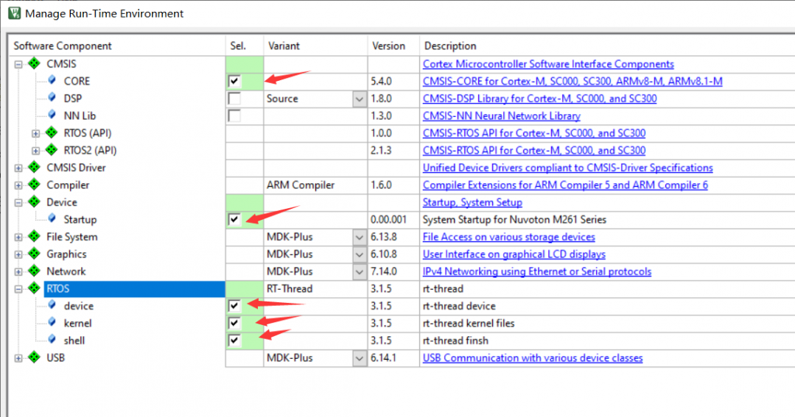Click the blue component icon next to CORE
The height and width of the screenshot is (417, 795).
(x=52, y=80)
